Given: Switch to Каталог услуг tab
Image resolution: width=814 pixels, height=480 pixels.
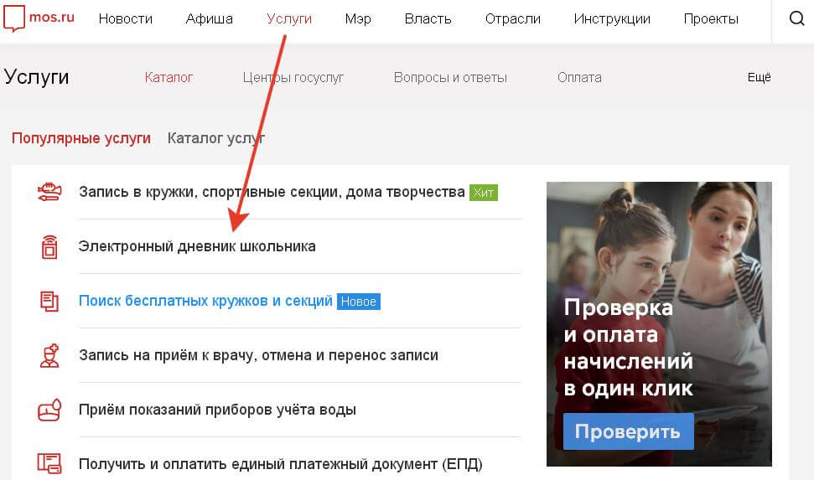Looking at the screenshot, I should coord(216,138).
